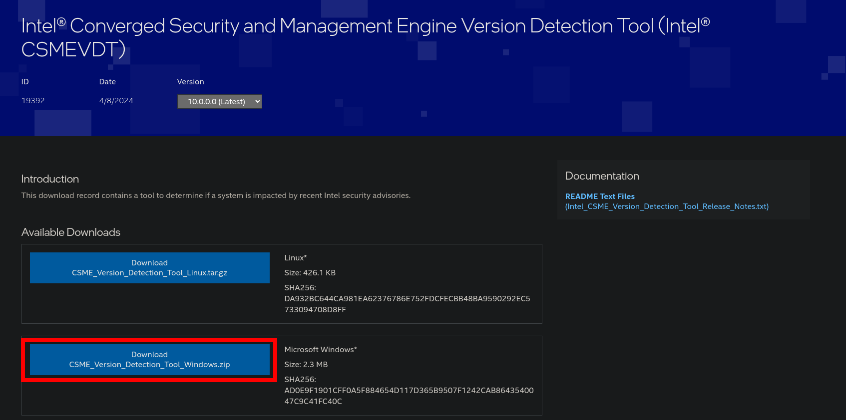Click the Available Downloads heading
The width and height of the screenshot is (846, 420).
pos(71,232)
